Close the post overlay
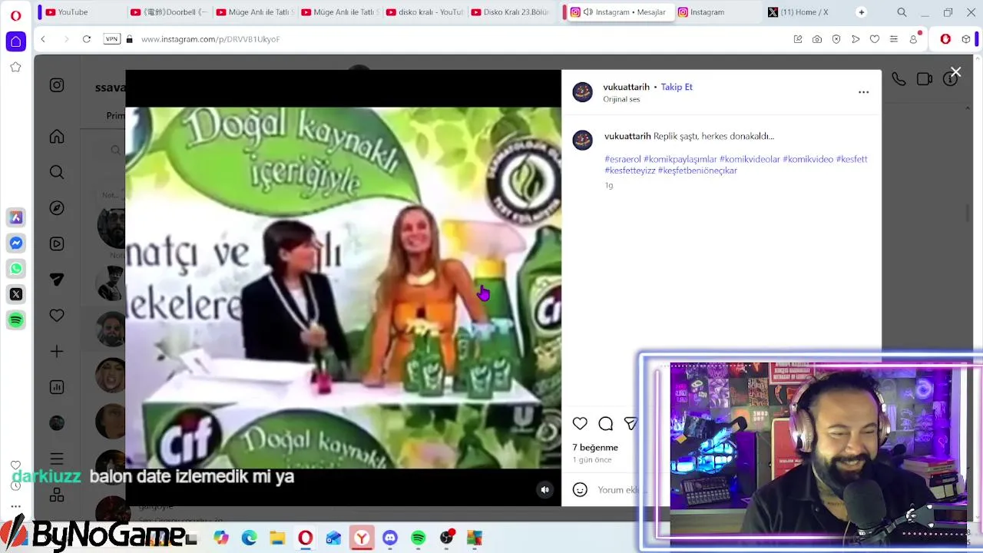Viewport: 983px width, 553px height. [955, 72]
